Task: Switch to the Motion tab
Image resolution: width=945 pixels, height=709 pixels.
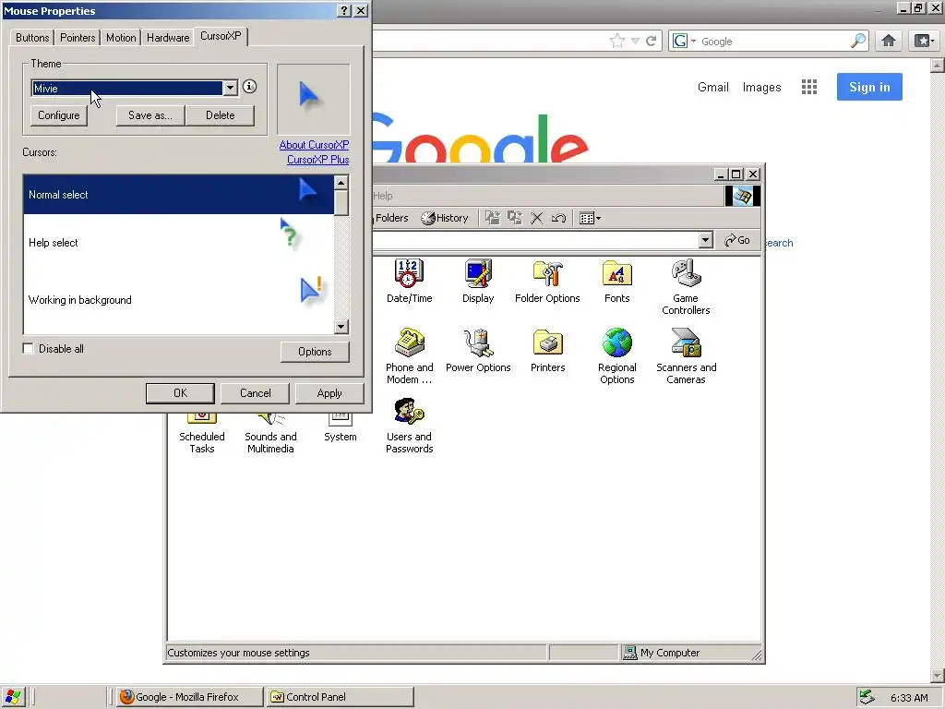Action: [121, 37]
